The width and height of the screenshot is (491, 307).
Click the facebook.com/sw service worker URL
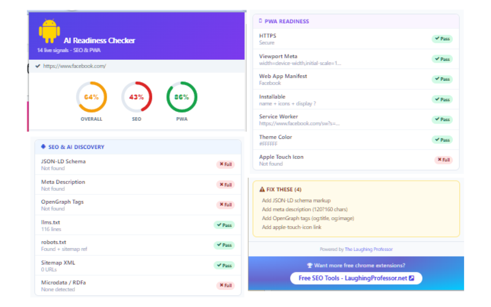[x=299, y=124]
